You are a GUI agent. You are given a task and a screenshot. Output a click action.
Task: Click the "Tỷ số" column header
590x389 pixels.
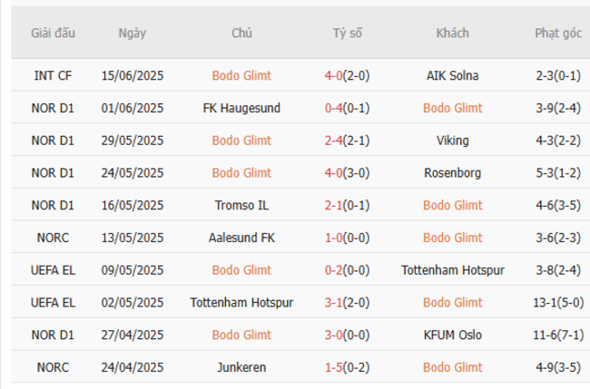tap(347, 34)
